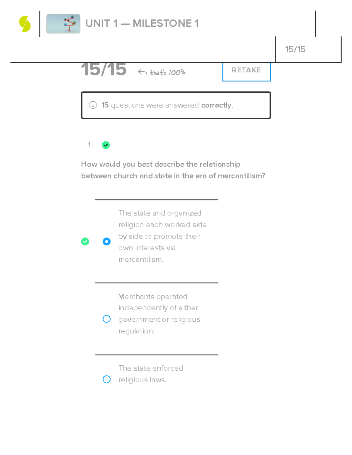Click the large 15/15 score heading
The image size is (352, 455).
click(104, 70)
